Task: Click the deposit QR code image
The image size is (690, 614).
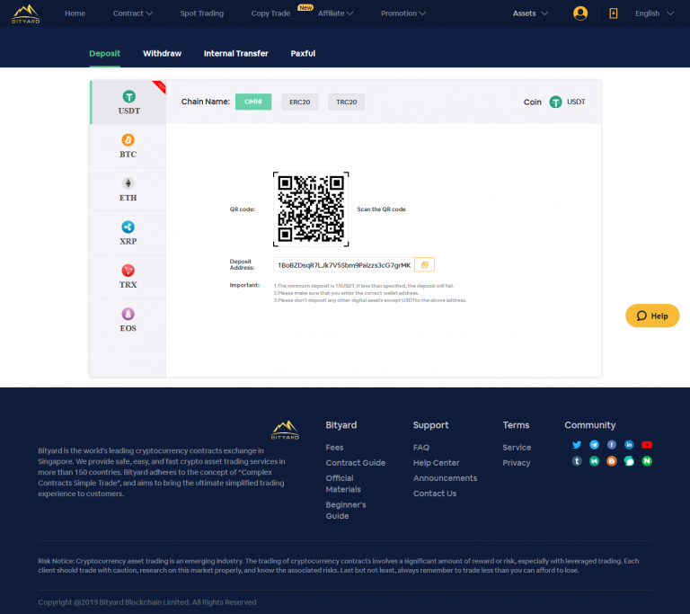Action: coord(311,209)
